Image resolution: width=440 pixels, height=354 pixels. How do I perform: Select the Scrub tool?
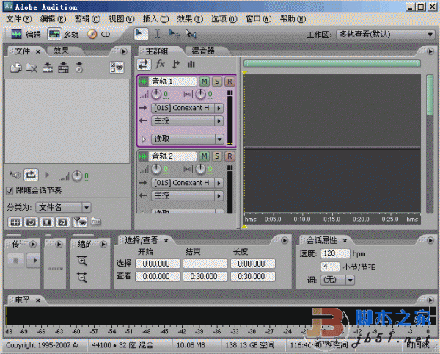click(x=191, y=34)
